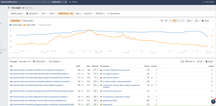Inspect the chto-delat-kogda-skuchno row
The image size is (216, 106).
coord(212,91)
